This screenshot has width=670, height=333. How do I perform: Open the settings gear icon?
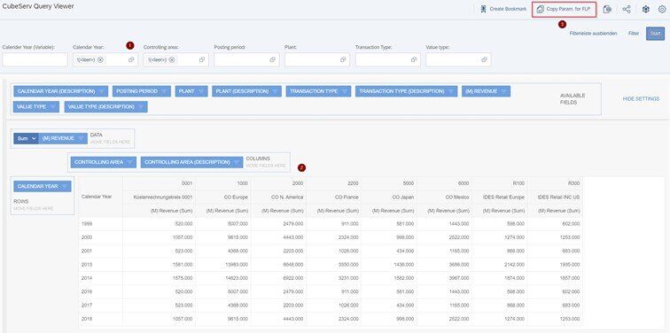click(662, 9)
